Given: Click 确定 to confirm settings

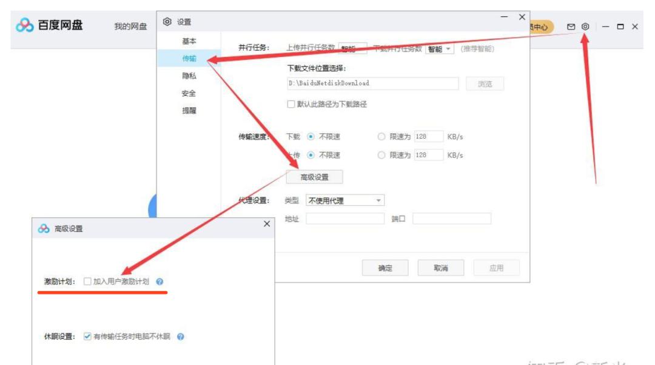Looking at the screenshot, I should click(x=385, y=268).
